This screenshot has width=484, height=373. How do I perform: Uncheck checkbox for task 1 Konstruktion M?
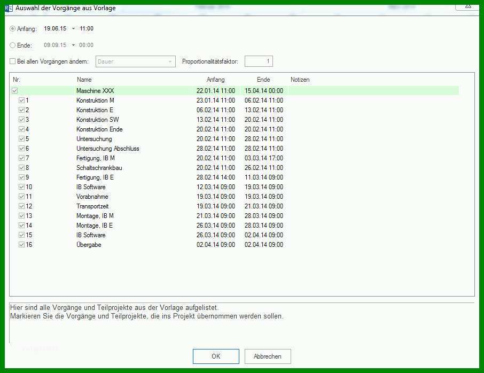pos(21,100)
